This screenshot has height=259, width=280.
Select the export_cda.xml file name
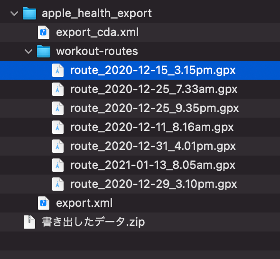point(97,32)
